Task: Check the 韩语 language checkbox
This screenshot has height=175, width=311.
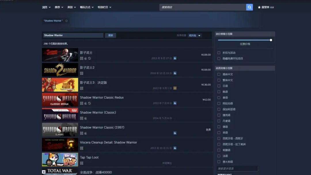Action: 219,92
